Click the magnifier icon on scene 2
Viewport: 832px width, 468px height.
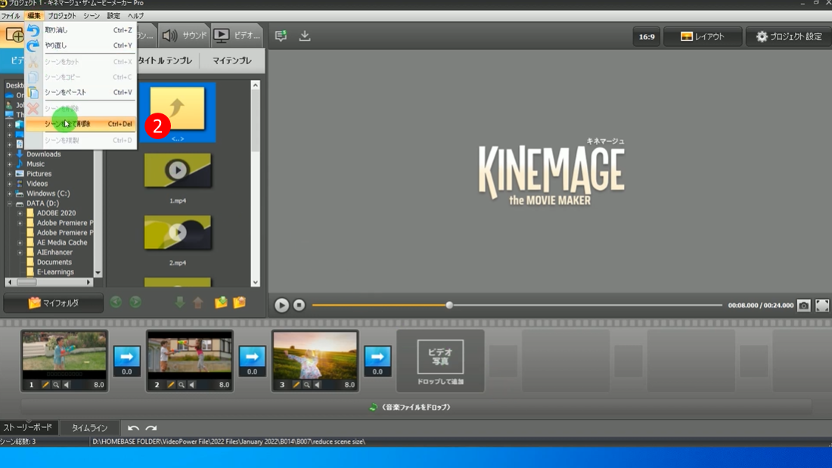[182, 385]
